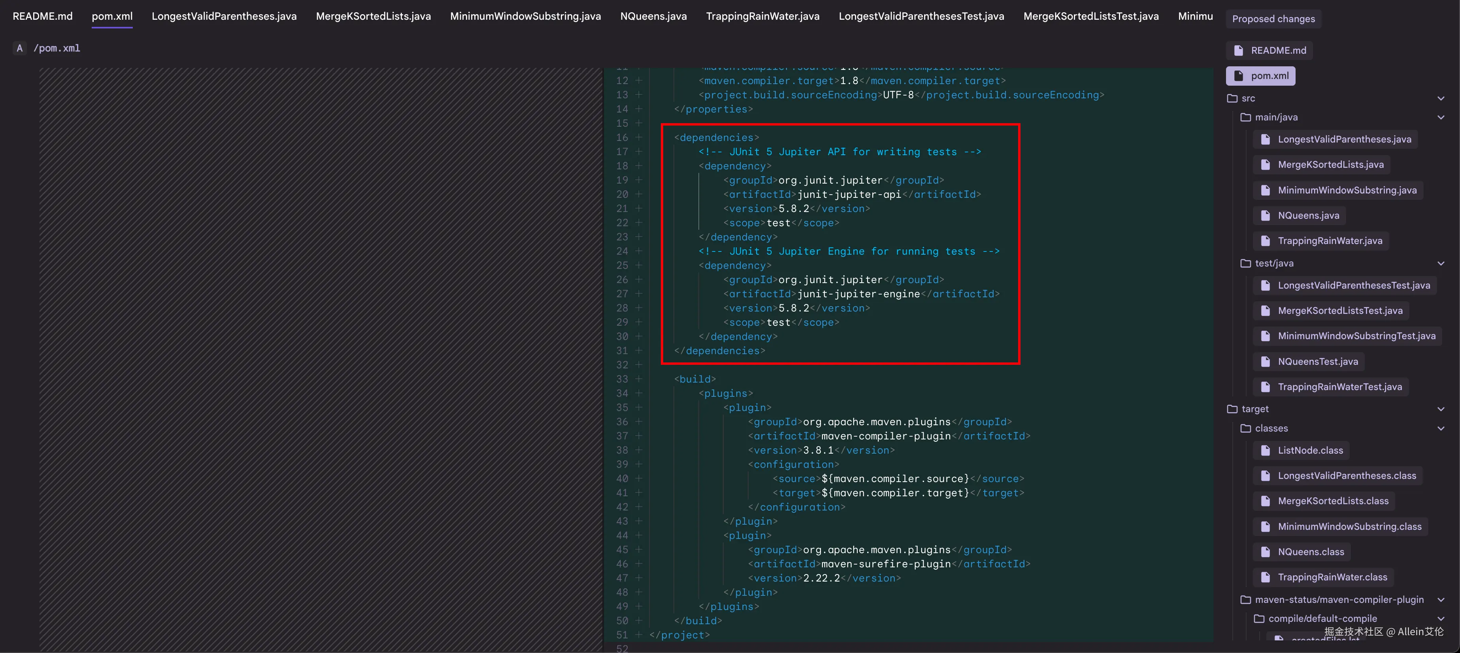The image size is (1460, 653).
Task: Open MergeKSortedListsTest.java in file tree
Action: point(1340,310)
